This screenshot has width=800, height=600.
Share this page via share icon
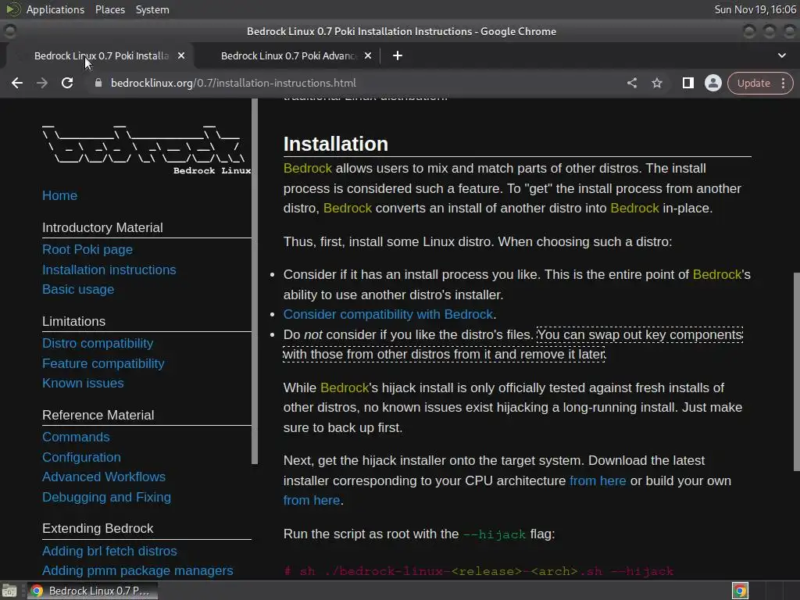pos(631,83)
